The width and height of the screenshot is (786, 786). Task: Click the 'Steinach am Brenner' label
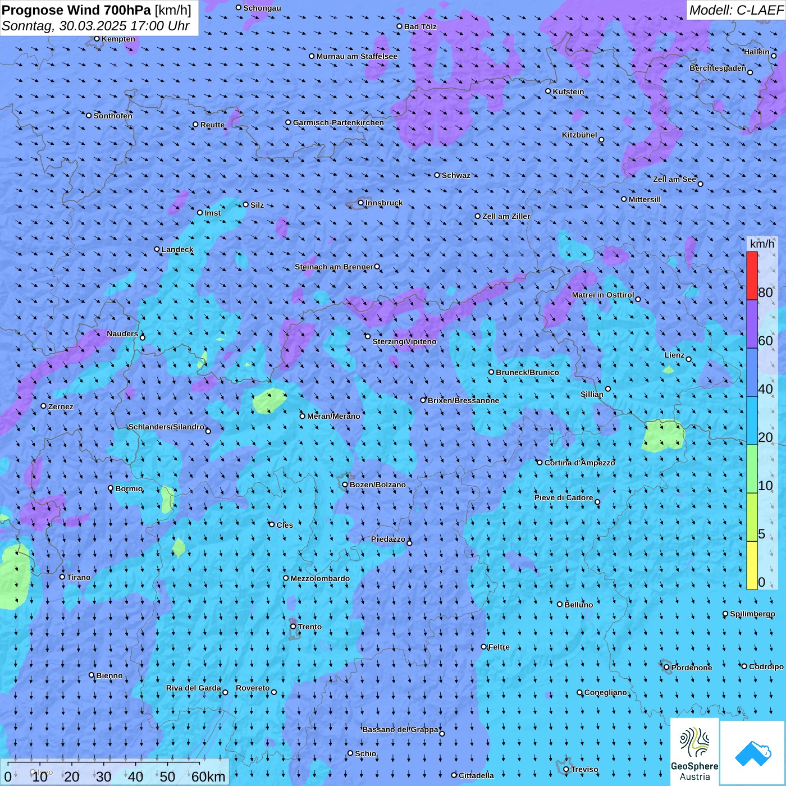(334, 267)
